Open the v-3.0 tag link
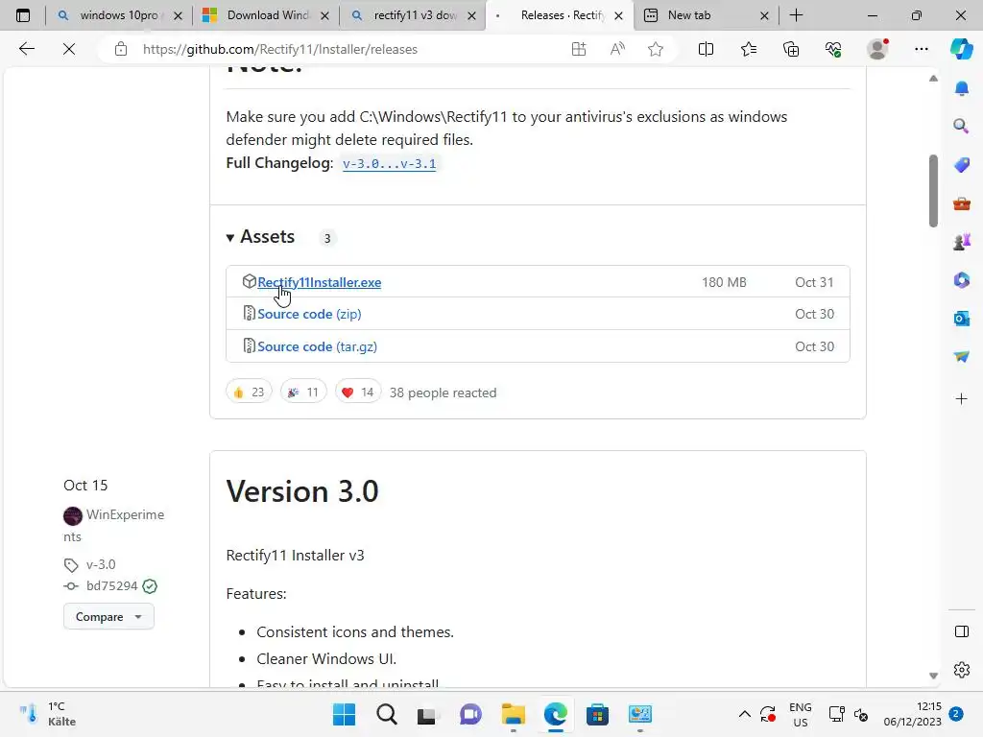Viewport: 983px width, 737px height. [x=101, y=564]
